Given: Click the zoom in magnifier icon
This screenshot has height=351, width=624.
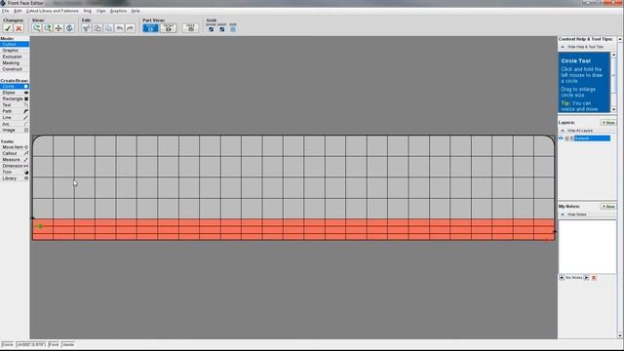Looking at the screenshot, I should tap(48, 28).
